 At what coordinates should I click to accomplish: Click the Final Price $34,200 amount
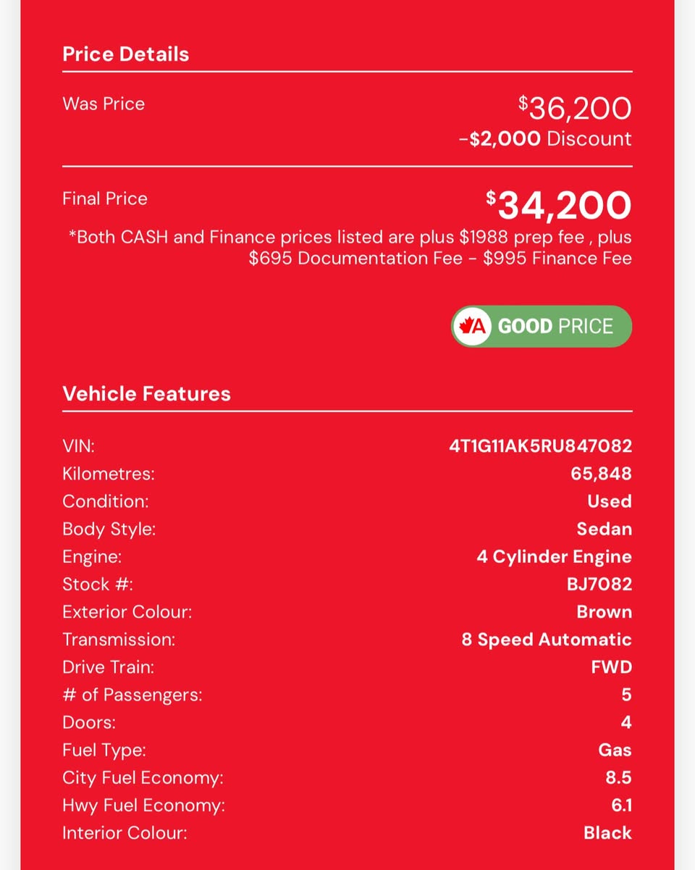tap(558, 205)
